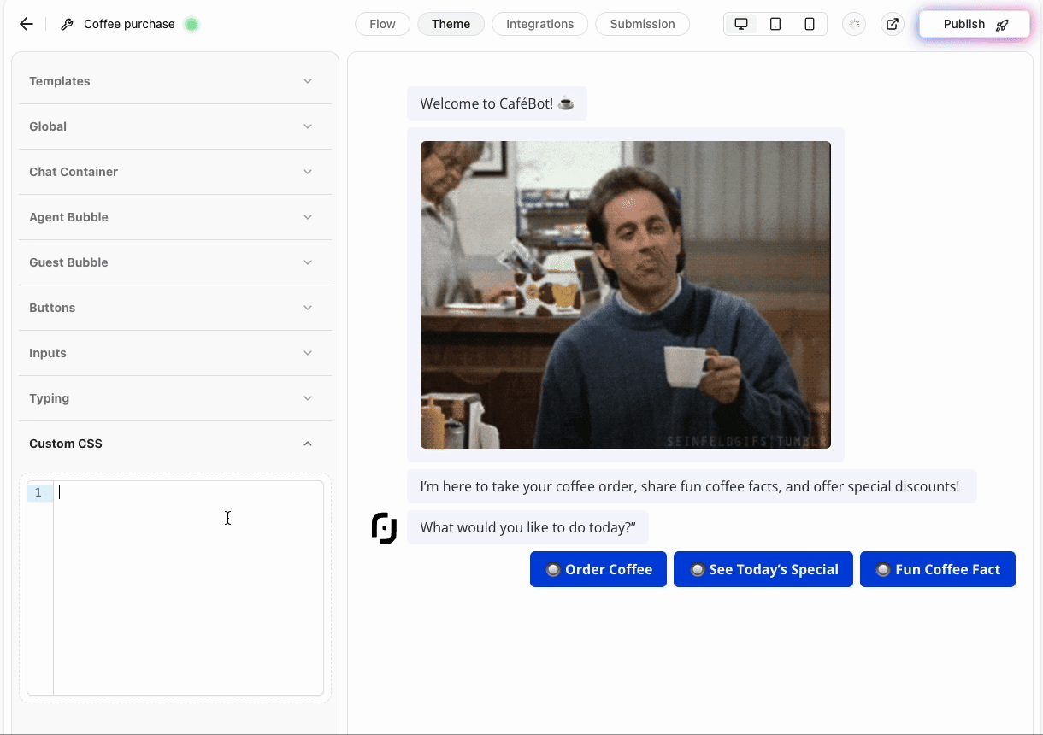
Task: Open the Integrations tab
Action: (539, 24)
